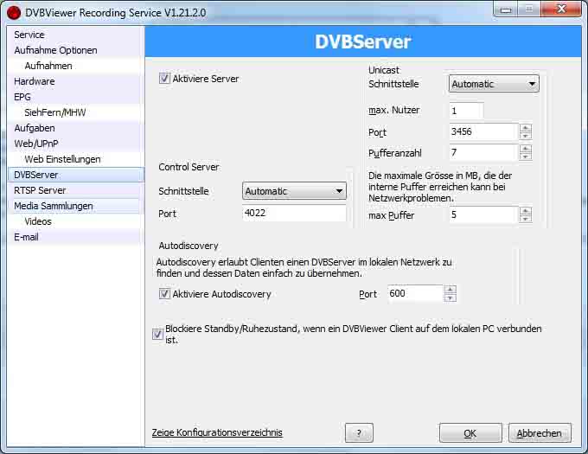Open the Unicast Schnittstelle dropdown
588x454 pixels.
pos(494,84)
